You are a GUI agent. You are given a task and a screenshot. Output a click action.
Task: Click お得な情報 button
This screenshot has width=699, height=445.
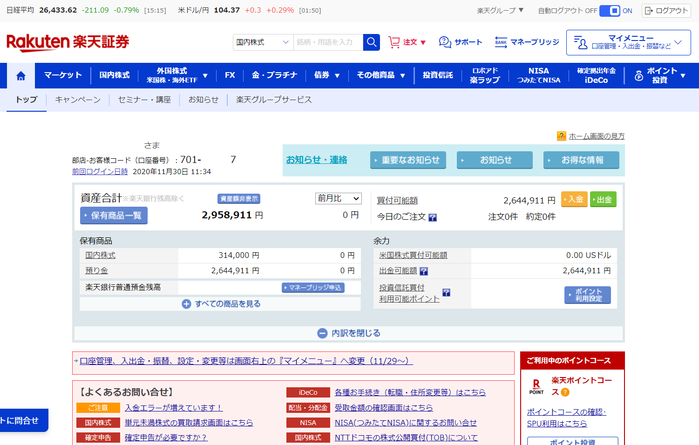point(581,160)
